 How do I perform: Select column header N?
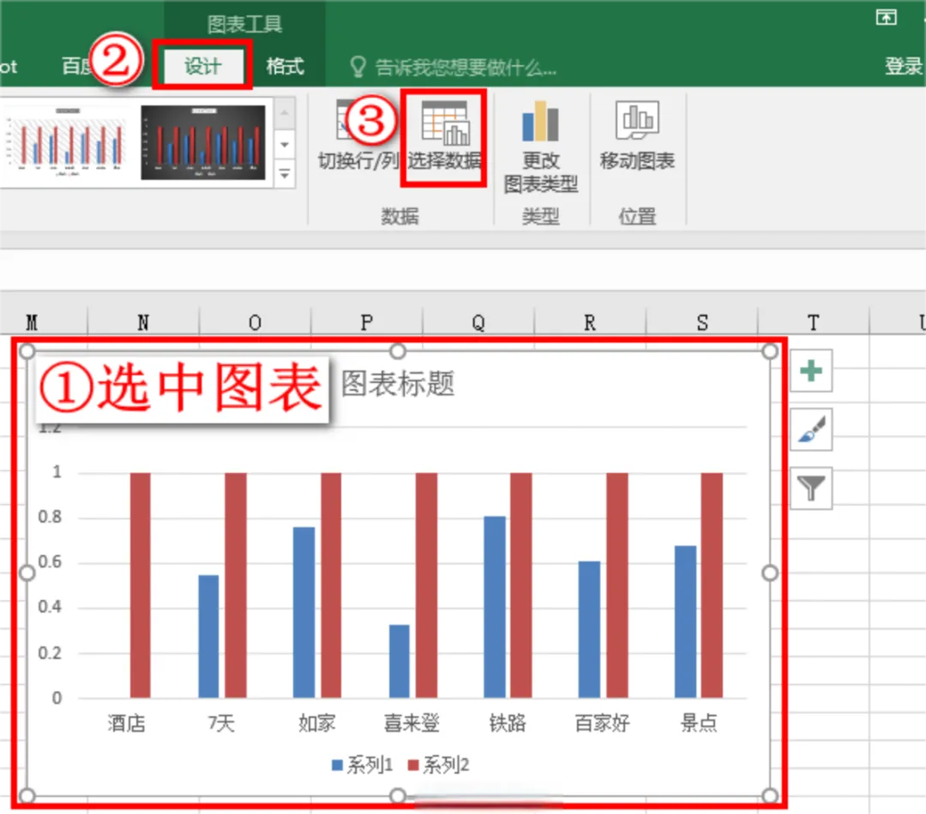[143, 322]
